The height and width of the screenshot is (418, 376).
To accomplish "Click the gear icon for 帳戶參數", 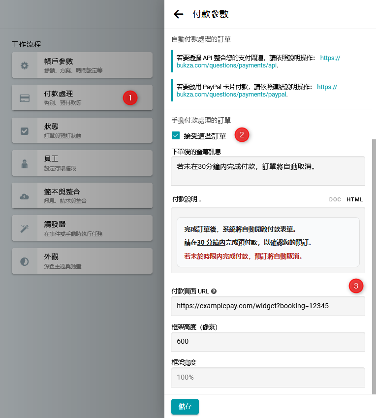I will pos(25,65).
